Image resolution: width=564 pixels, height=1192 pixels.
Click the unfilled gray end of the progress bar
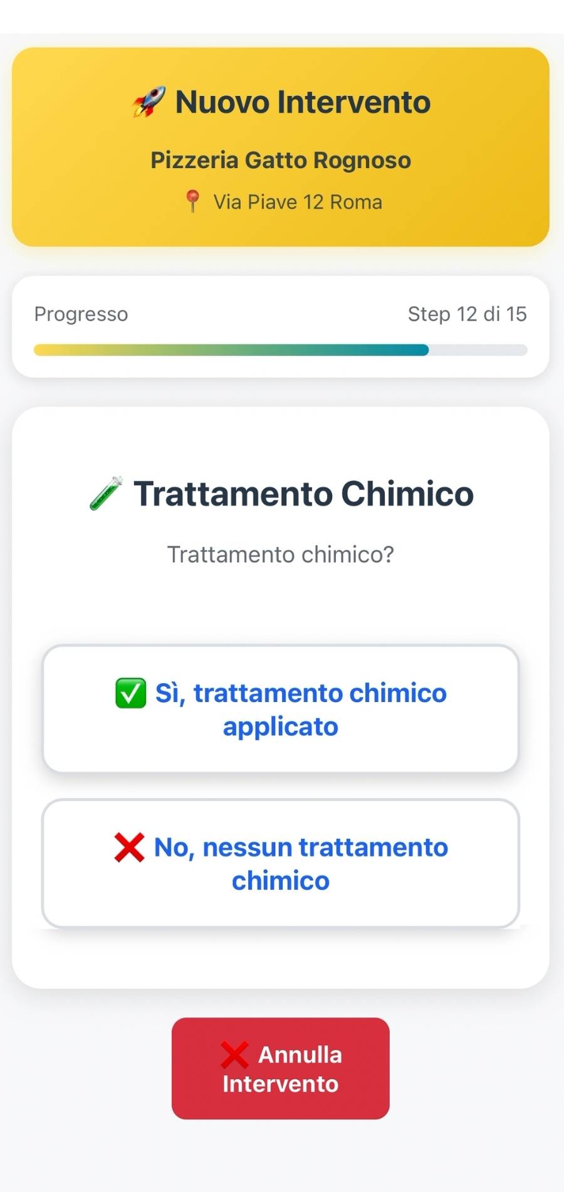(x=479, y=350)
